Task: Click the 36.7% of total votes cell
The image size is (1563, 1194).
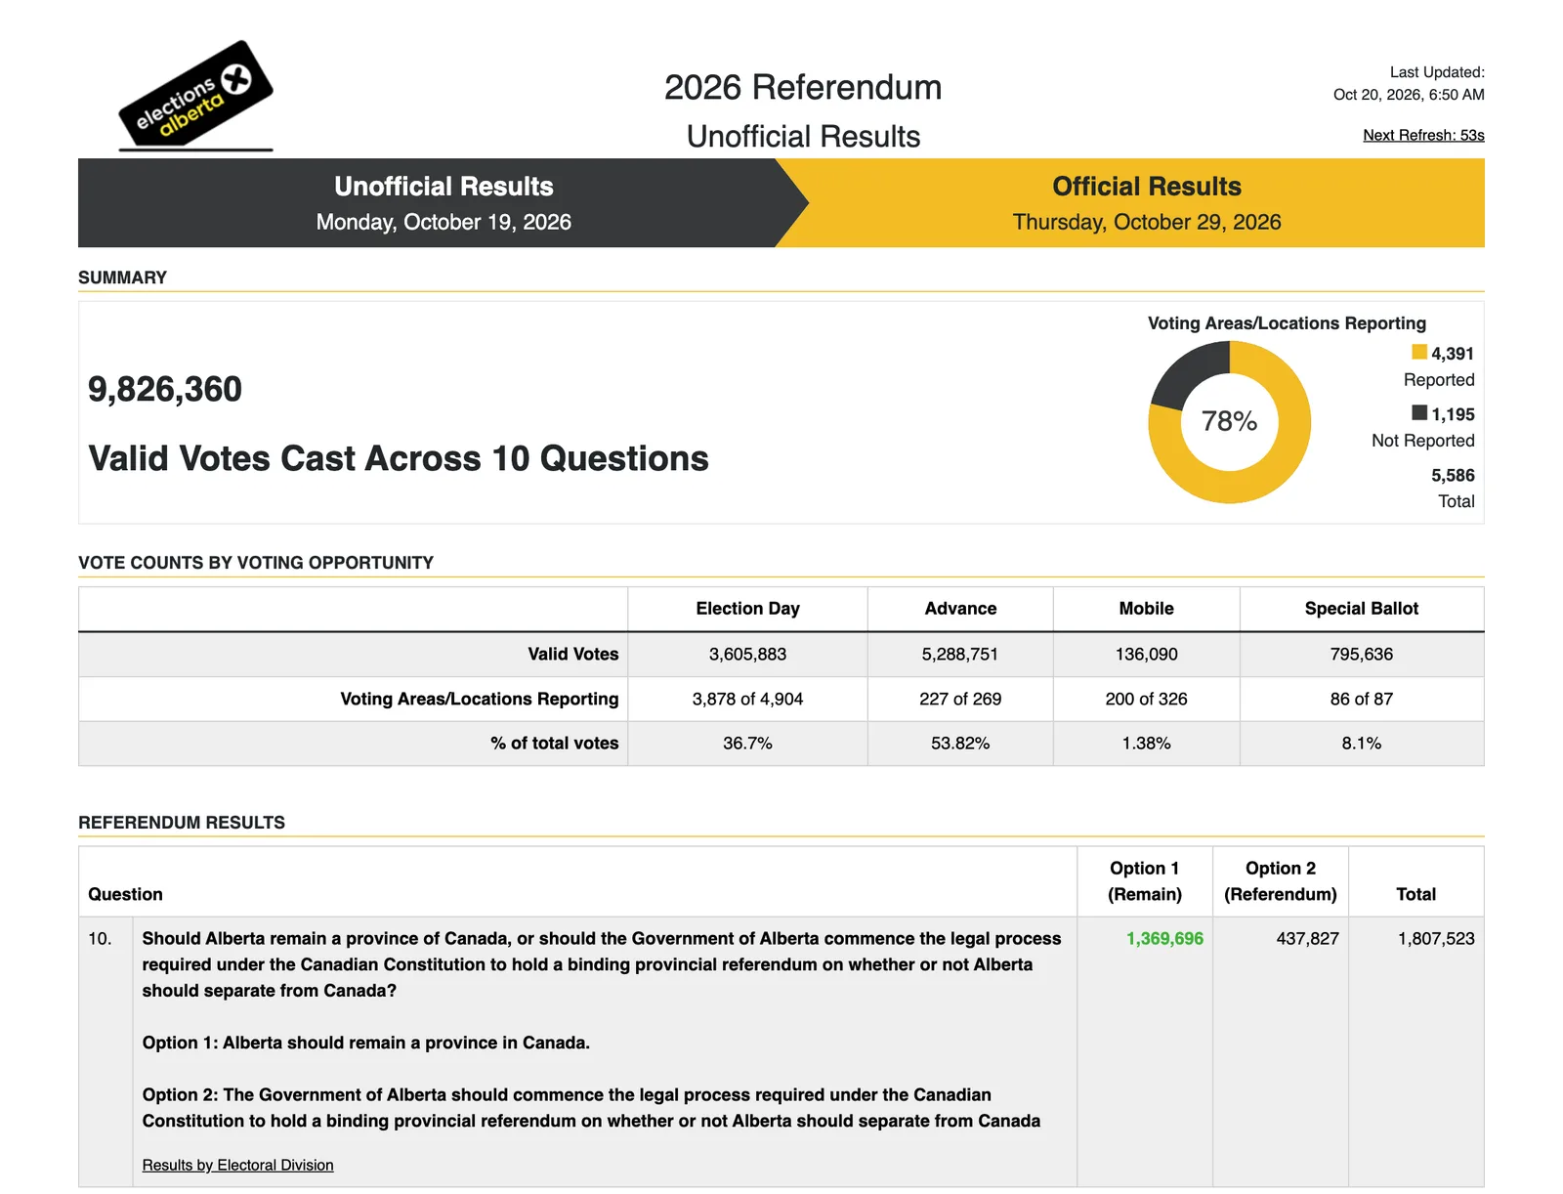Action: [747, 744]
